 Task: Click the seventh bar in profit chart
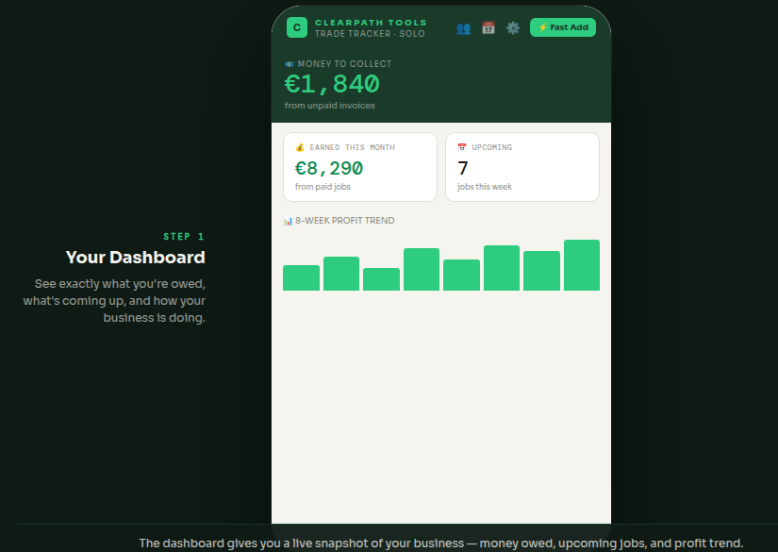542,271
